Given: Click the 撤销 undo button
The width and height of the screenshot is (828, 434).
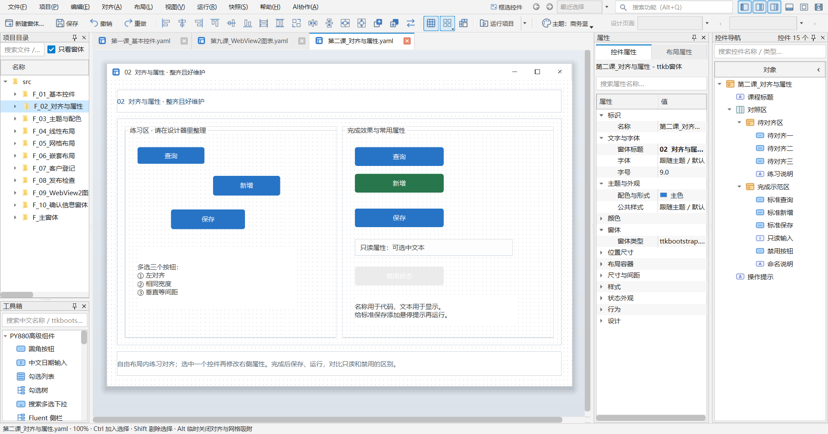Looking at the screenshot, I should coord(101,23).
